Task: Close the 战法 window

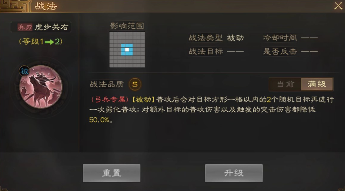Action: (x=338, y=6)
